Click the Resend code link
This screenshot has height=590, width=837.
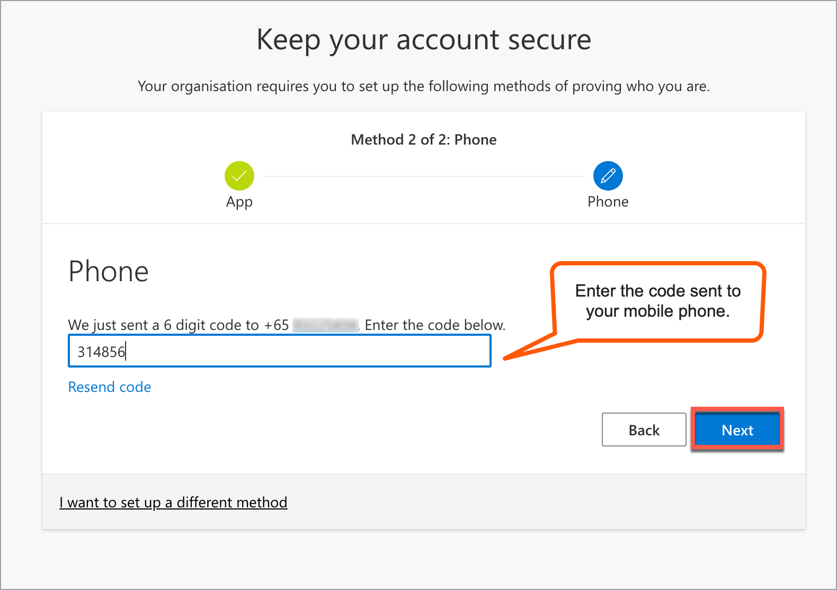[x=109, y=387]
